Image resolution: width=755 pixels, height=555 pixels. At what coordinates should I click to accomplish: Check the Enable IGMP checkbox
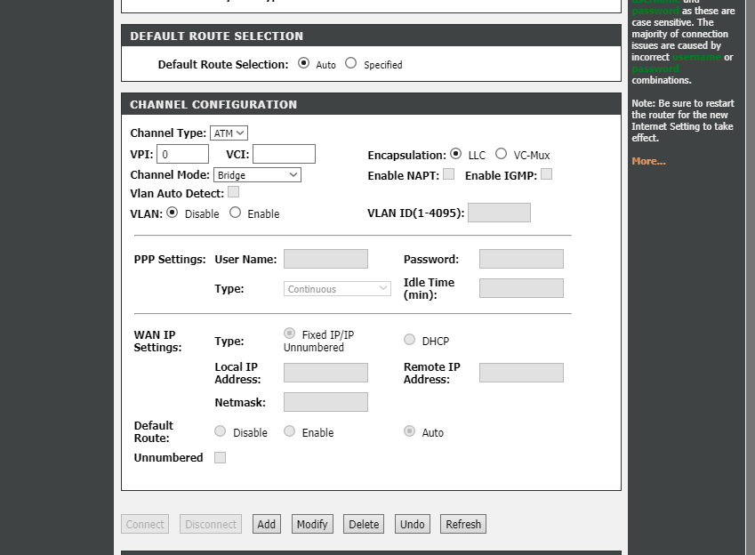tap(547, 174)
